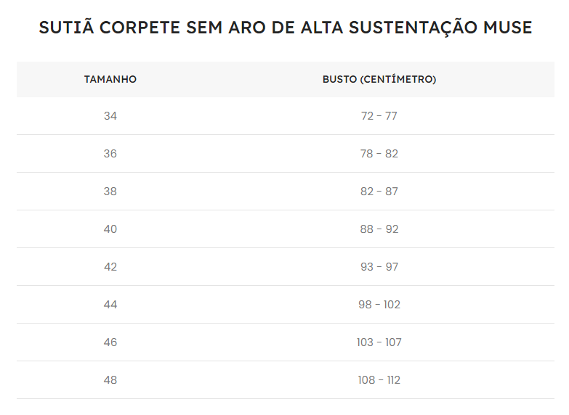Click size 34 in the table
The height and width of the screenshot is (415, 569).
click(x=110, y=116)
